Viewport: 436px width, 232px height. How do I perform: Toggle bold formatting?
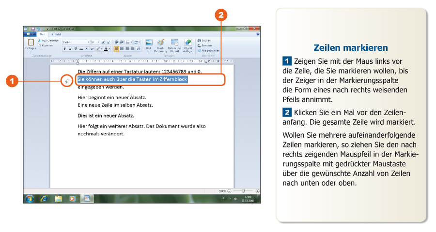pyautogui.click(x=65, y=49)
